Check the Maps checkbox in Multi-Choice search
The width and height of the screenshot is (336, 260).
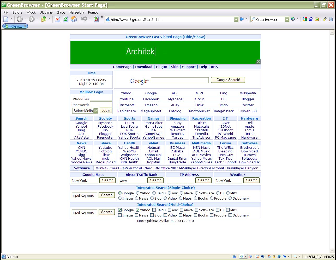pos(181,215)
